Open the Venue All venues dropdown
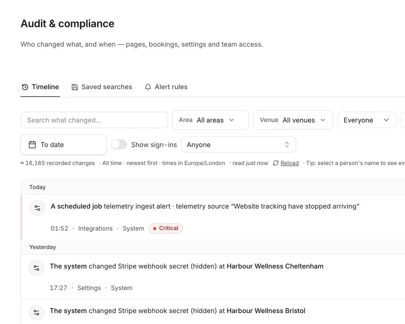This screenshot has height=324, width=405. pyautogui.click(x=293, y=120)
